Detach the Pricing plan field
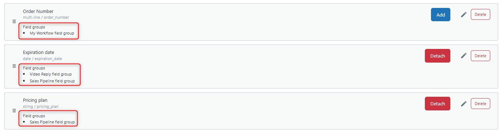The image size is (501, 132). pyautogui.click(x=437, y=104)
